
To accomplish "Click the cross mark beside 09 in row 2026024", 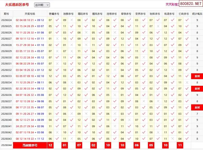I will (x=72, y=20).
